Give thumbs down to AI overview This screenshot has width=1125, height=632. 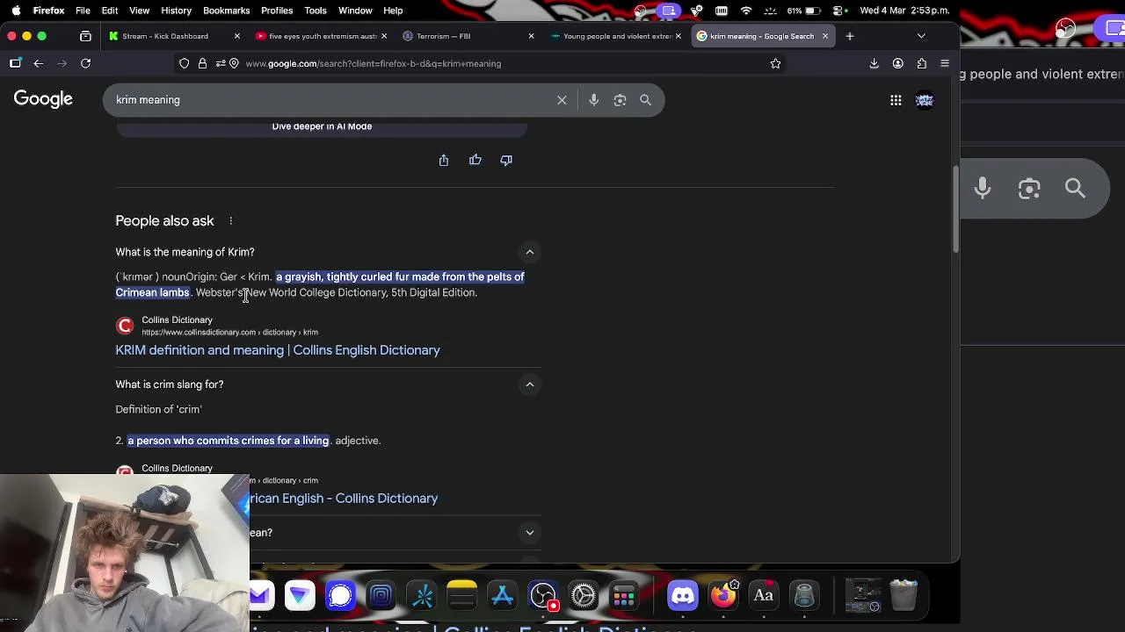(506, 160)
